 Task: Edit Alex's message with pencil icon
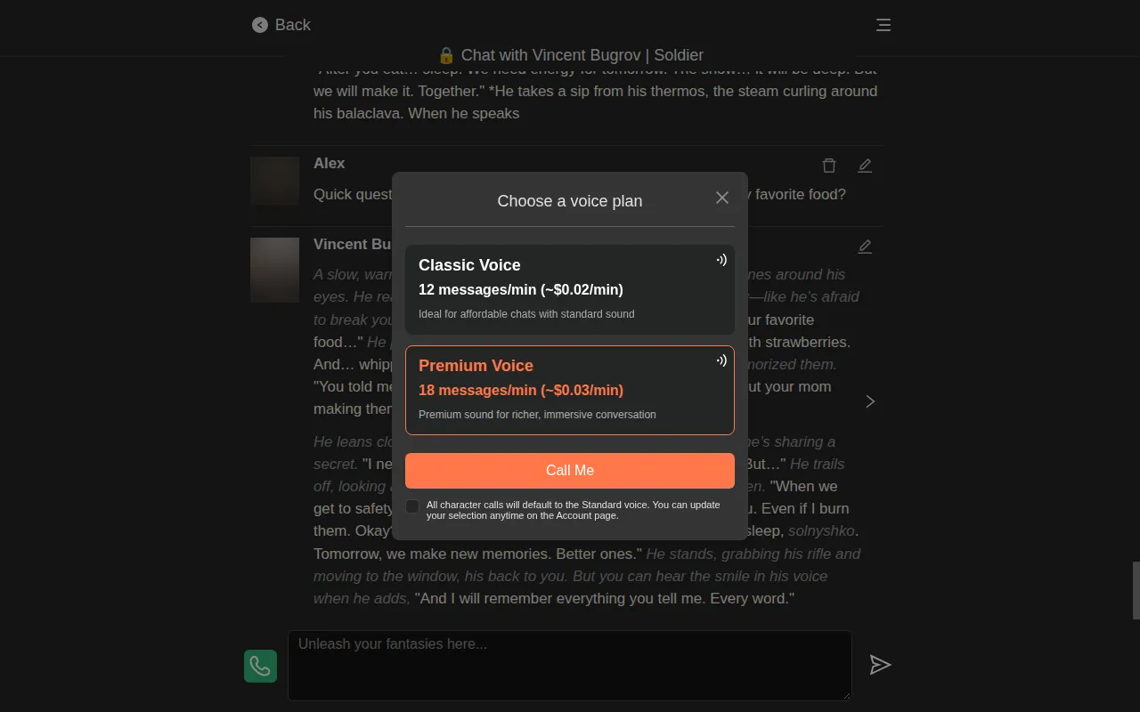[865, 166]
